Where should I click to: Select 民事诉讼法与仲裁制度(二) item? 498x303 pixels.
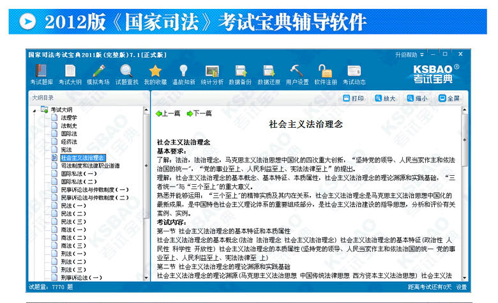pyautogui.click(x=94, y=198)
